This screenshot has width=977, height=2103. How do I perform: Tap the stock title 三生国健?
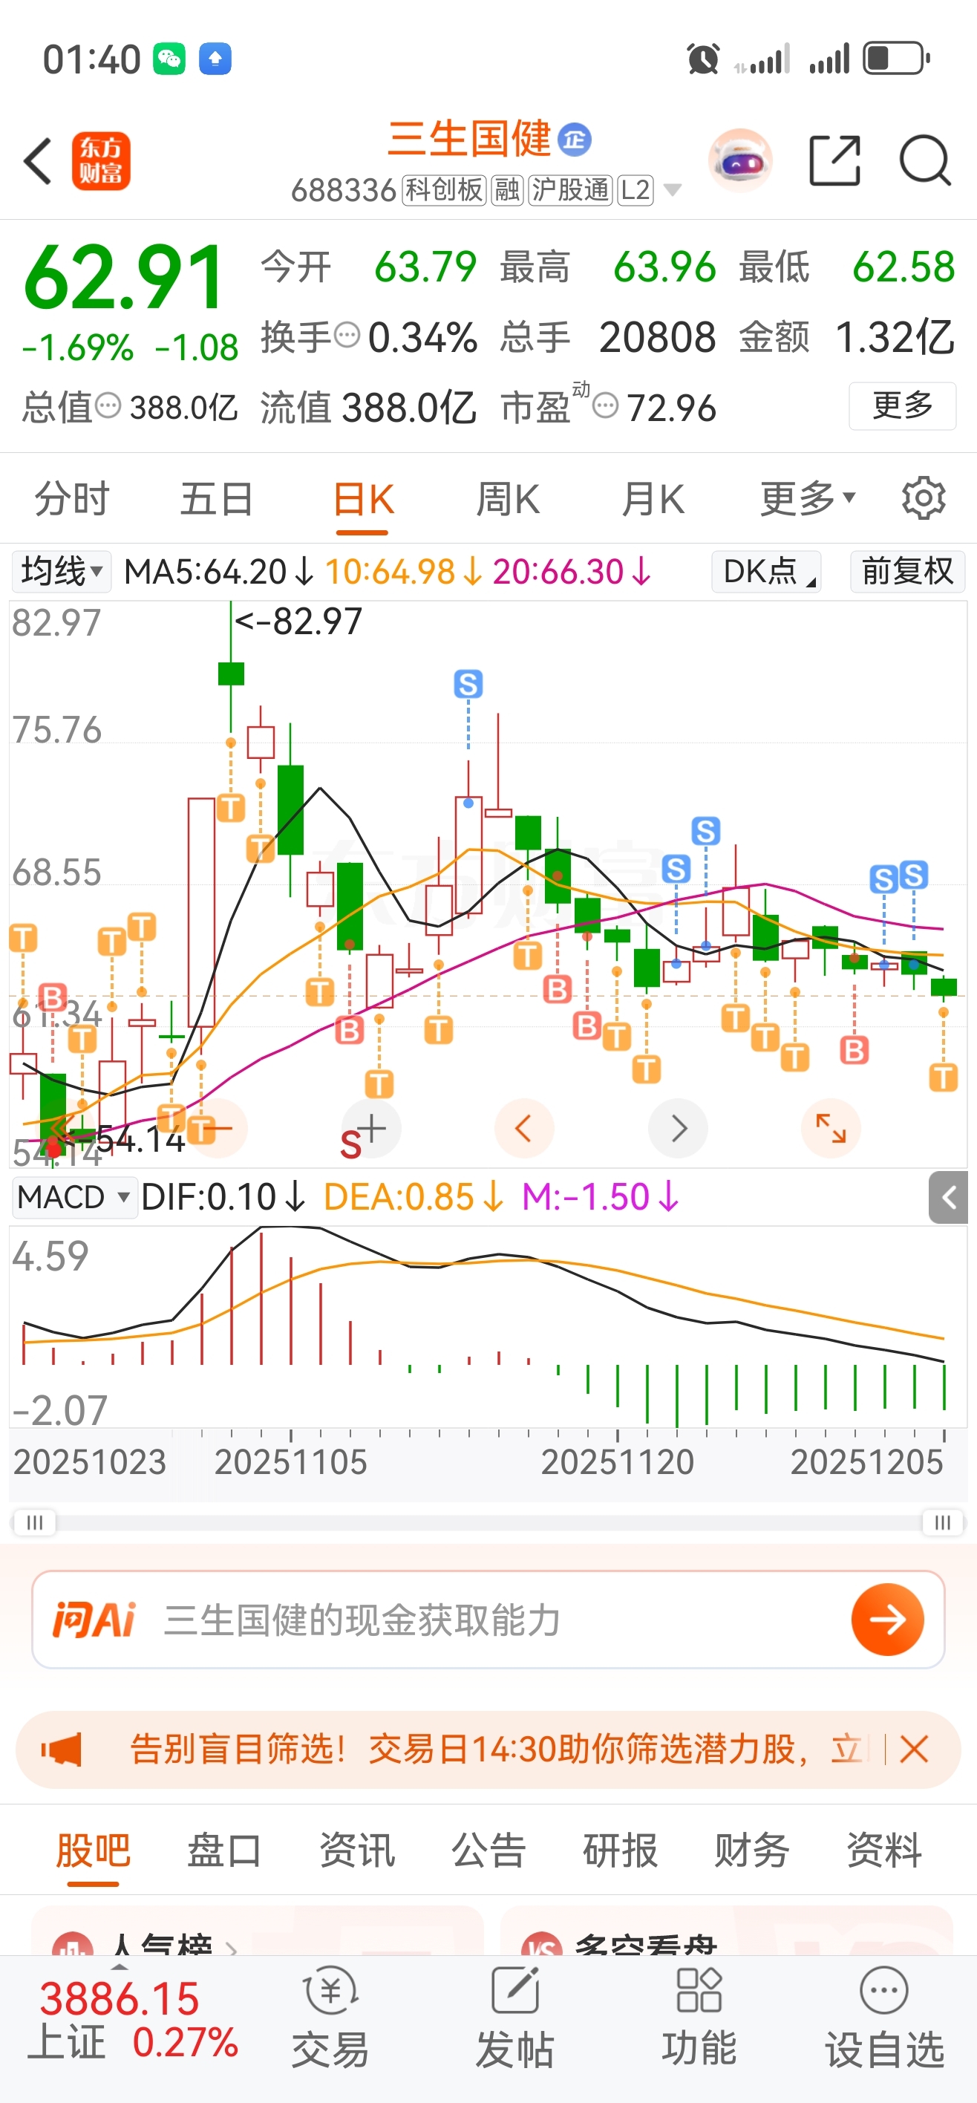pyautogui.click(x=470, y=139)
